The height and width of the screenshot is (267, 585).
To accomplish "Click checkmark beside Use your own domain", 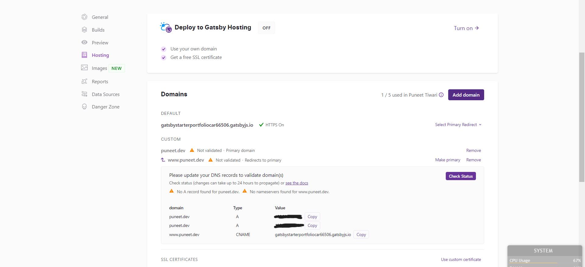I will 164,49.
